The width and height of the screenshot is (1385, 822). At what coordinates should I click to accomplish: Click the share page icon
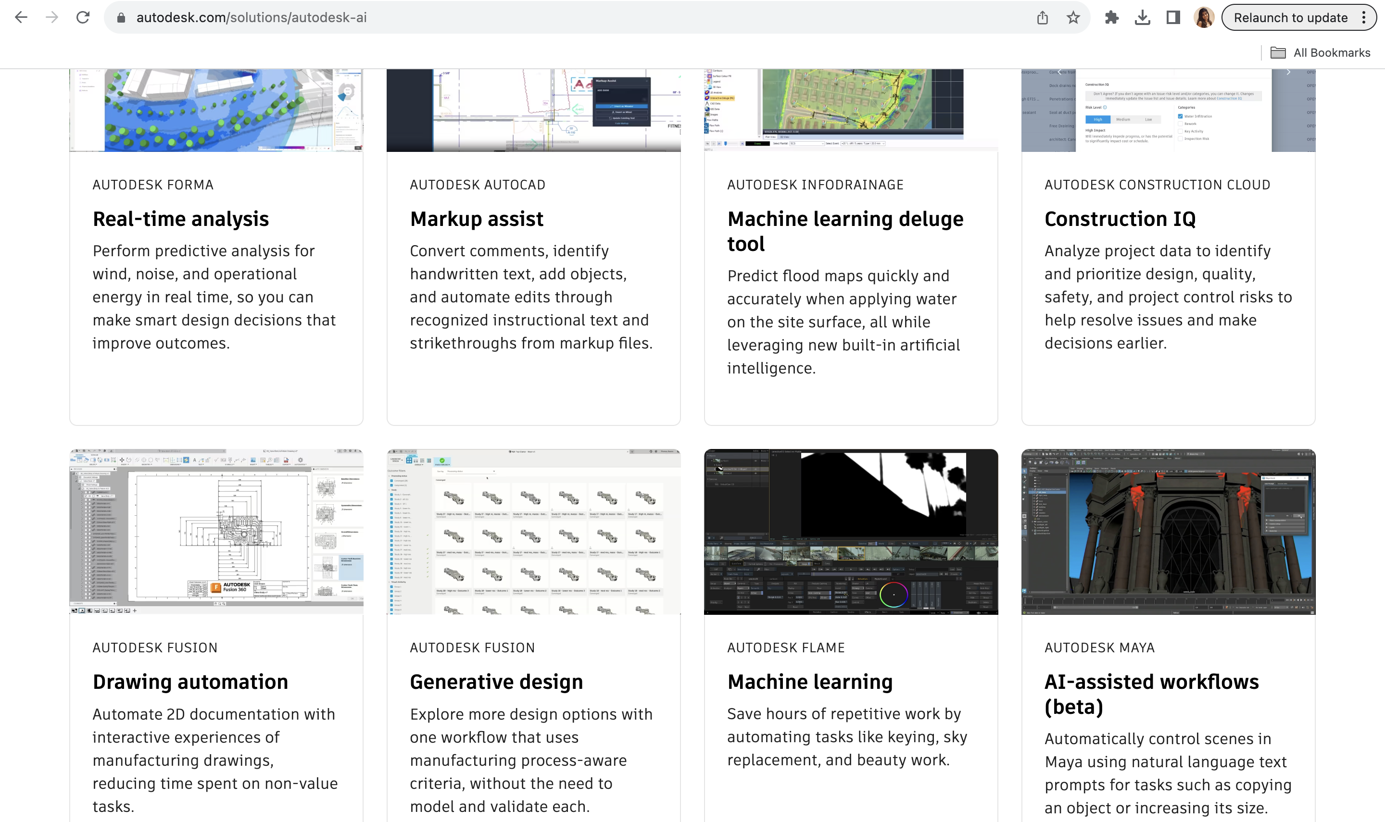pos(1042,18)
